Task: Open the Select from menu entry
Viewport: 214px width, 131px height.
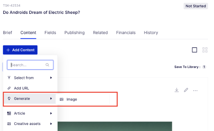Action: [30, 78]
